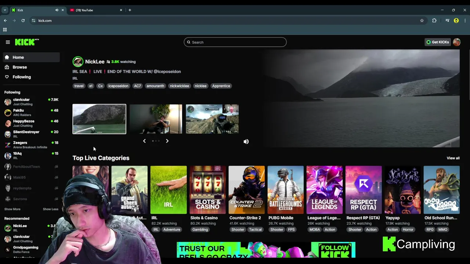Open the PUBG Mobile category card
The width and height of the screenshot is (470, 264).
click(285, 190)
